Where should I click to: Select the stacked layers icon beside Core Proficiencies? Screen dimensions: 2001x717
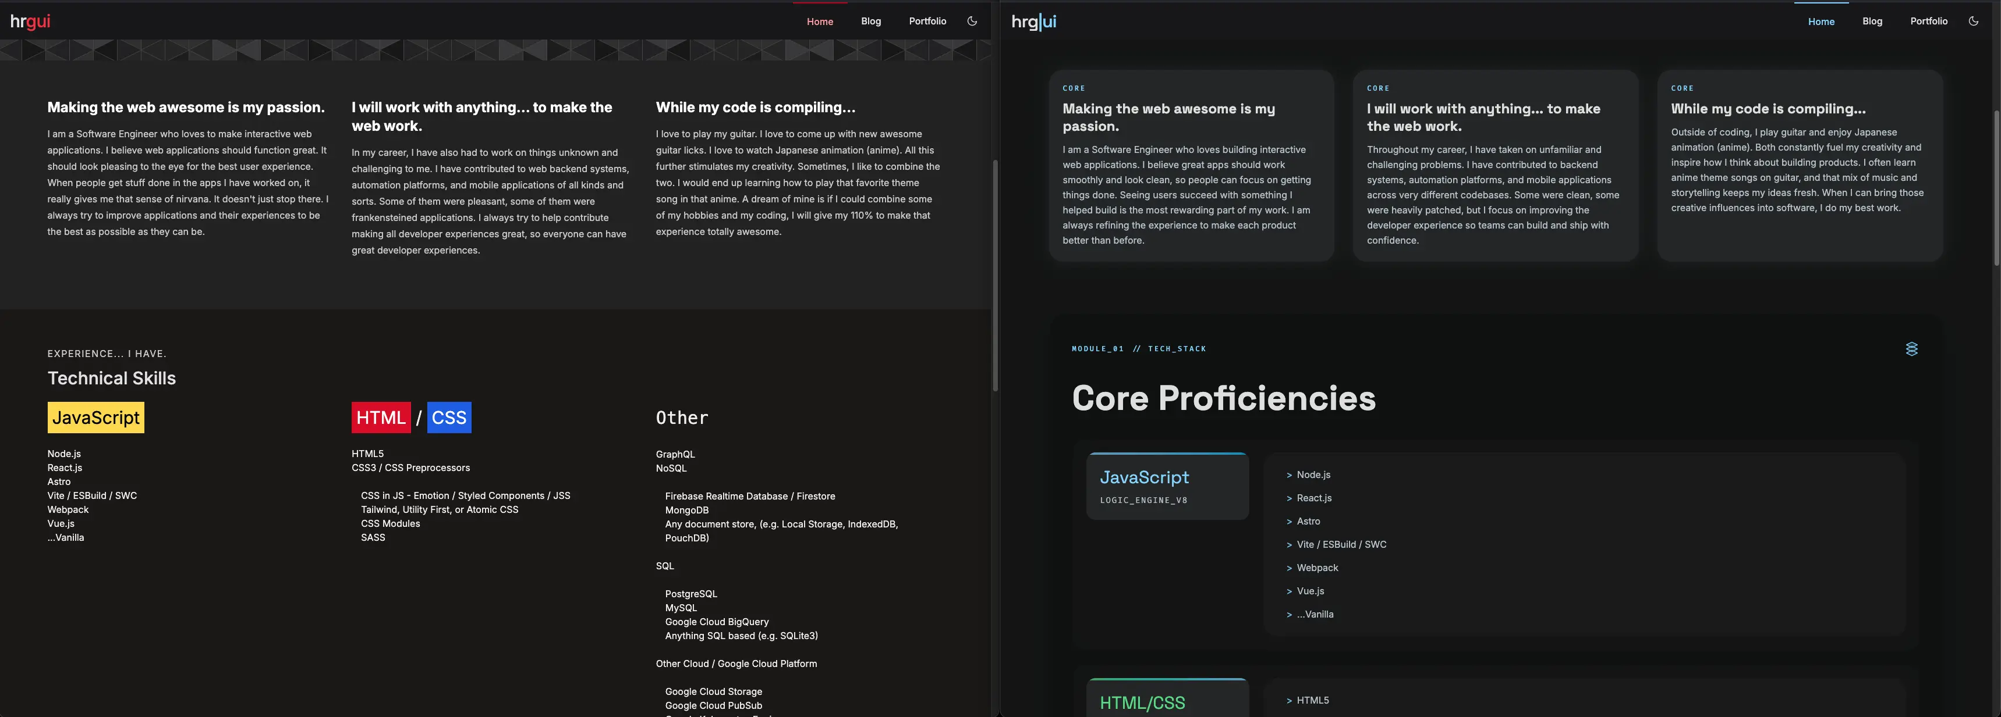[1912, 348]
